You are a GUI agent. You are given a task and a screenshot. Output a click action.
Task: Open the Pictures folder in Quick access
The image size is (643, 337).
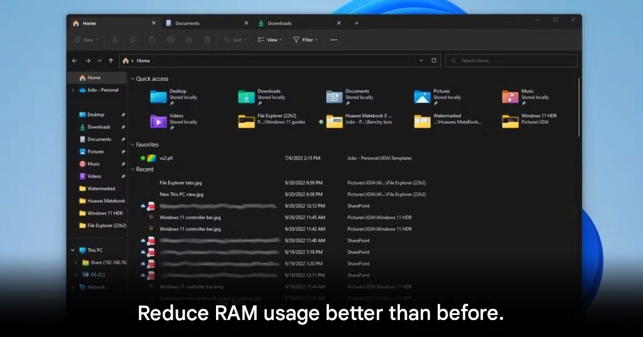click(423, 96)
